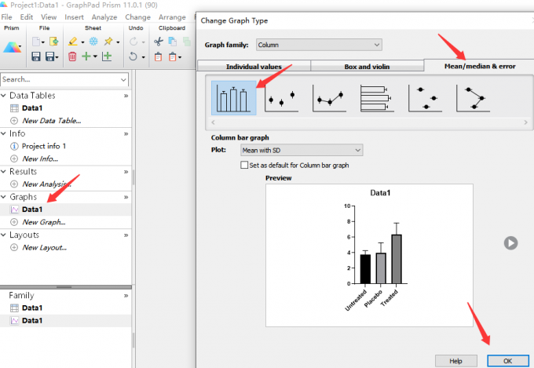Open the Analyze menu
The image size is (534, 368).
pos(104,17)
